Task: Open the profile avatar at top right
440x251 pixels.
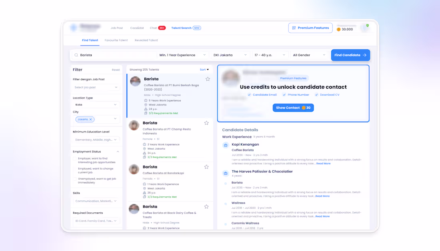Action: pyautogui.click(x=364, y=28)
